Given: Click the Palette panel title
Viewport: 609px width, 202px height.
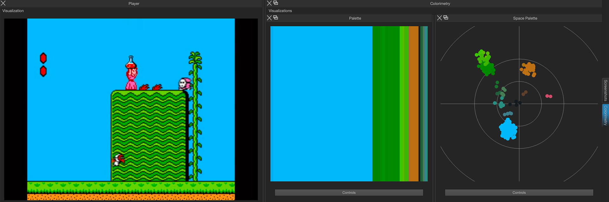Looking at the screenshot, I should pyautogui.click(x=355, y=18).
